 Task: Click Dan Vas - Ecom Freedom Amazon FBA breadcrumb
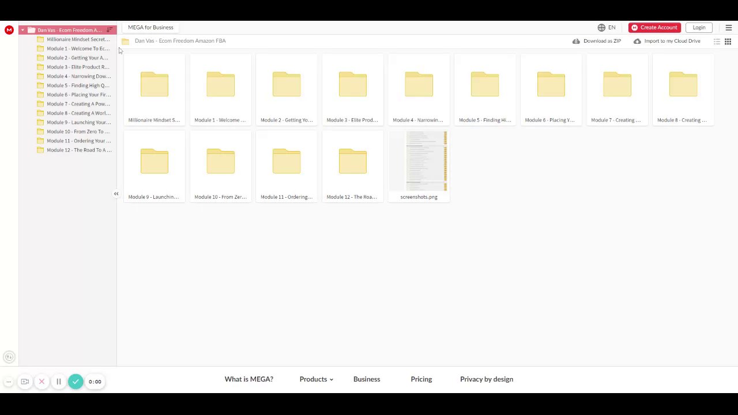[180, 41]
